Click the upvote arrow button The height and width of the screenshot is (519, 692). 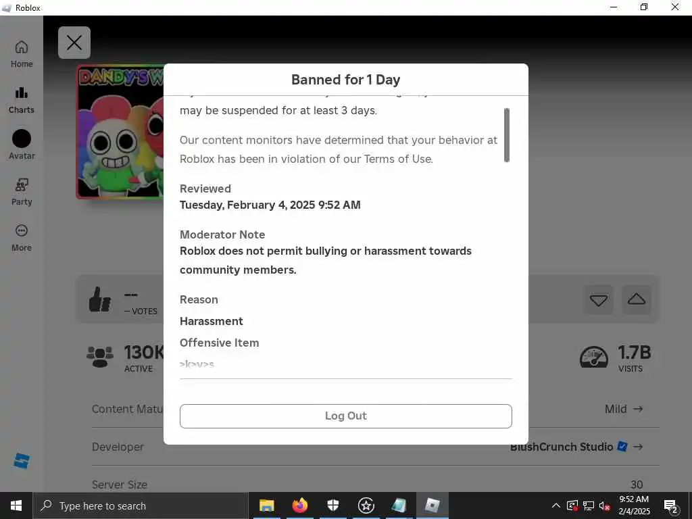637,300
